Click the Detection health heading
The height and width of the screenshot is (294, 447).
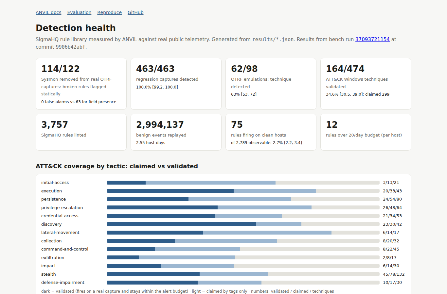(76, 28)
